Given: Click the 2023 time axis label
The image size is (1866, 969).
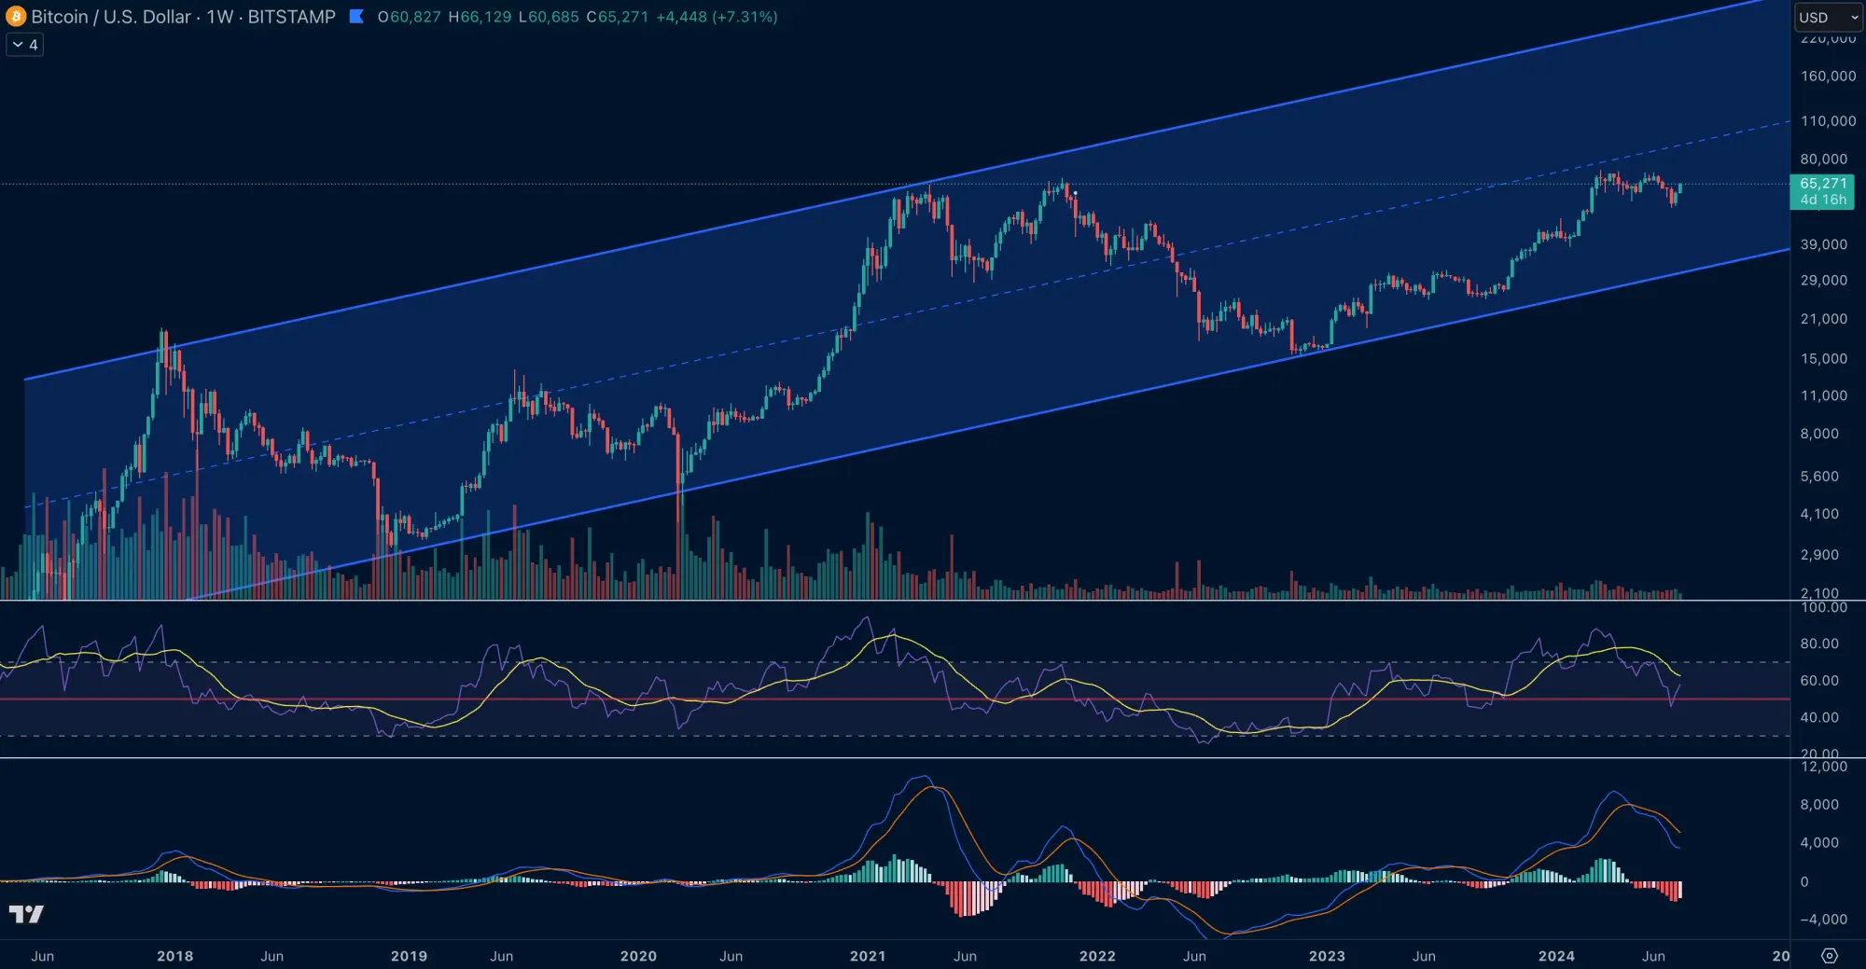Looking at the screenshot, I should coord(1327,956).
